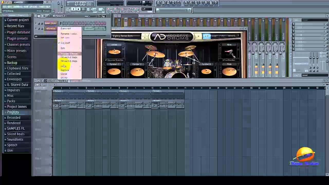Click the stop button in transport bar
This screenshot has height=185, width=329.
pyautogui.click(x=78, y=9)
